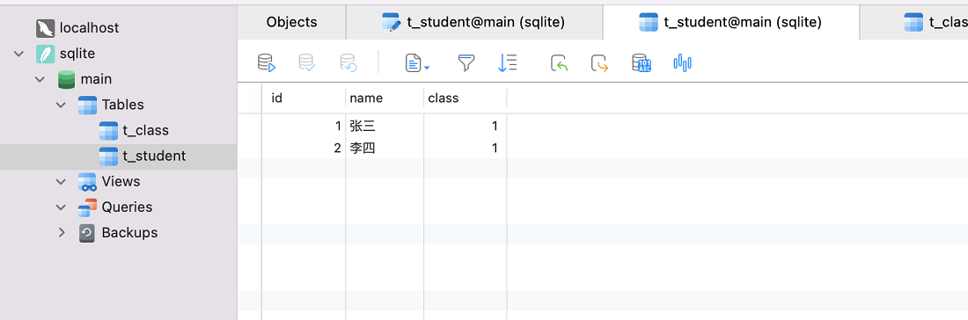This screenshot has height=320, width=968.
Task: Select t_student table in sidebar
Action: click(x=119, y=156)
